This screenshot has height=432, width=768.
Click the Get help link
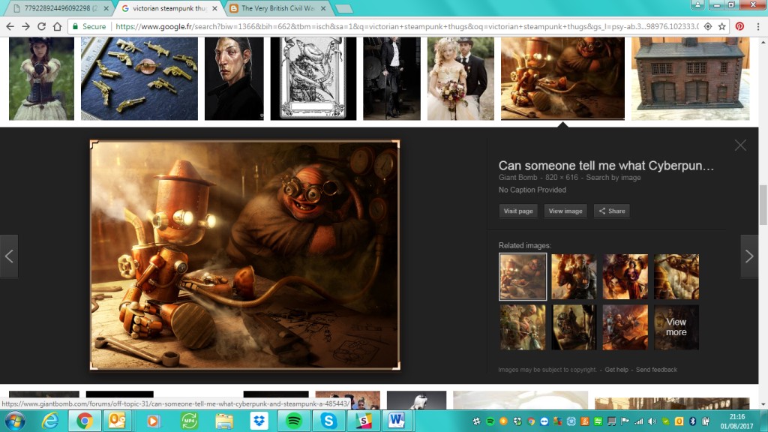616,370
